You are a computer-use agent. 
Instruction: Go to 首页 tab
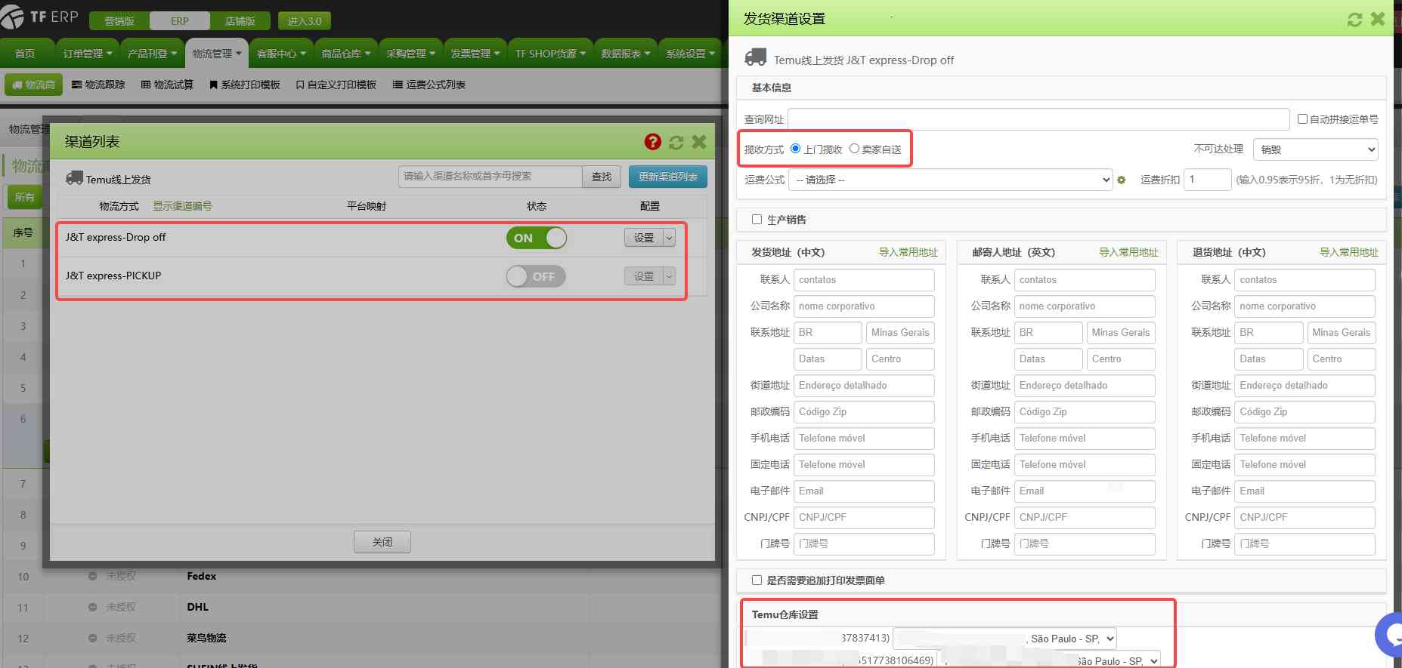coord(26,54)
